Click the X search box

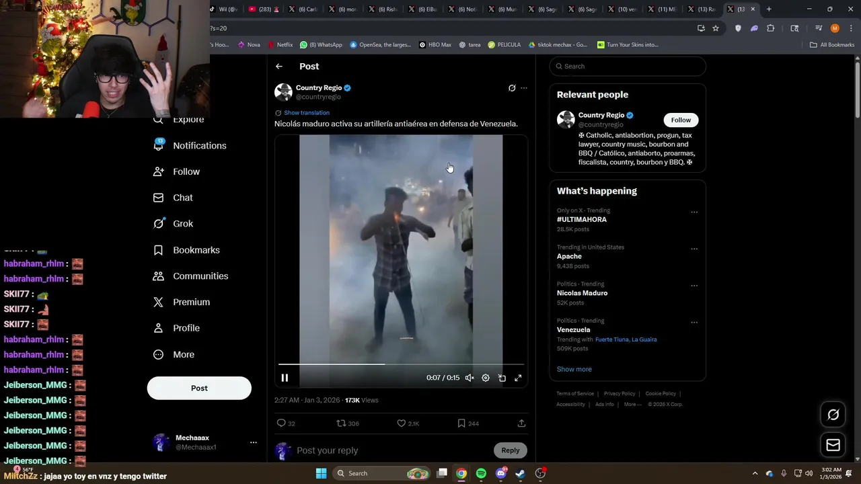628,67
